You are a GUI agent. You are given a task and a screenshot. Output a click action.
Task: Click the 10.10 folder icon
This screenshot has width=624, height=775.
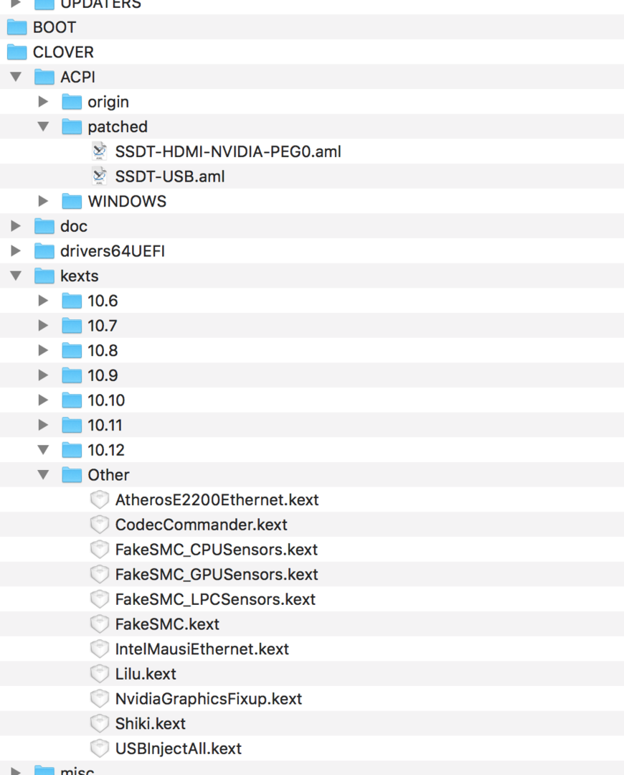click(72, 400)
